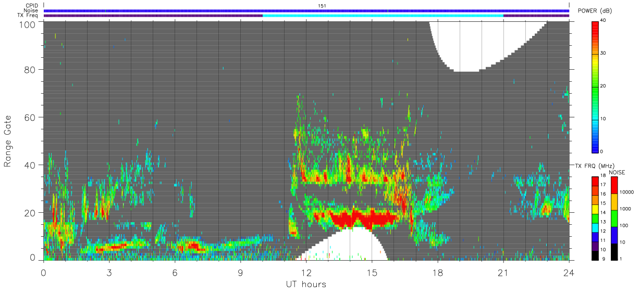Click the y-axis tick label 80
This screenshot has width=640, height=295.
click(x=29, y=70)
